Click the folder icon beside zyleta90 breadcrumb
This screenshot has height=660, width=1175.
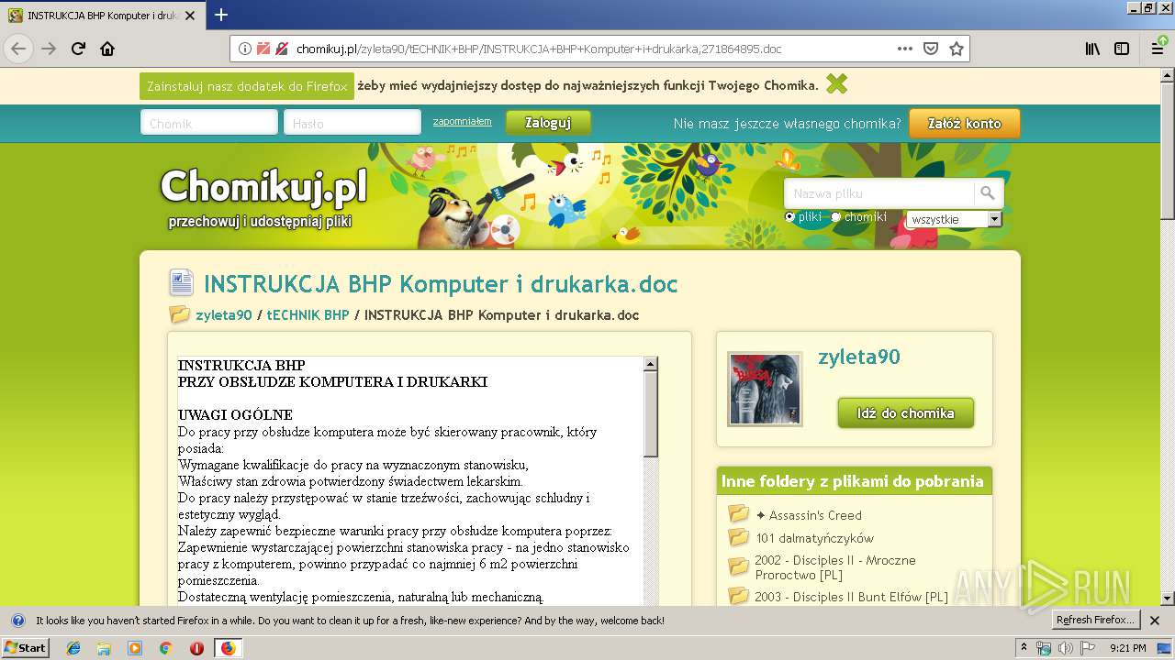pos(180,314)
